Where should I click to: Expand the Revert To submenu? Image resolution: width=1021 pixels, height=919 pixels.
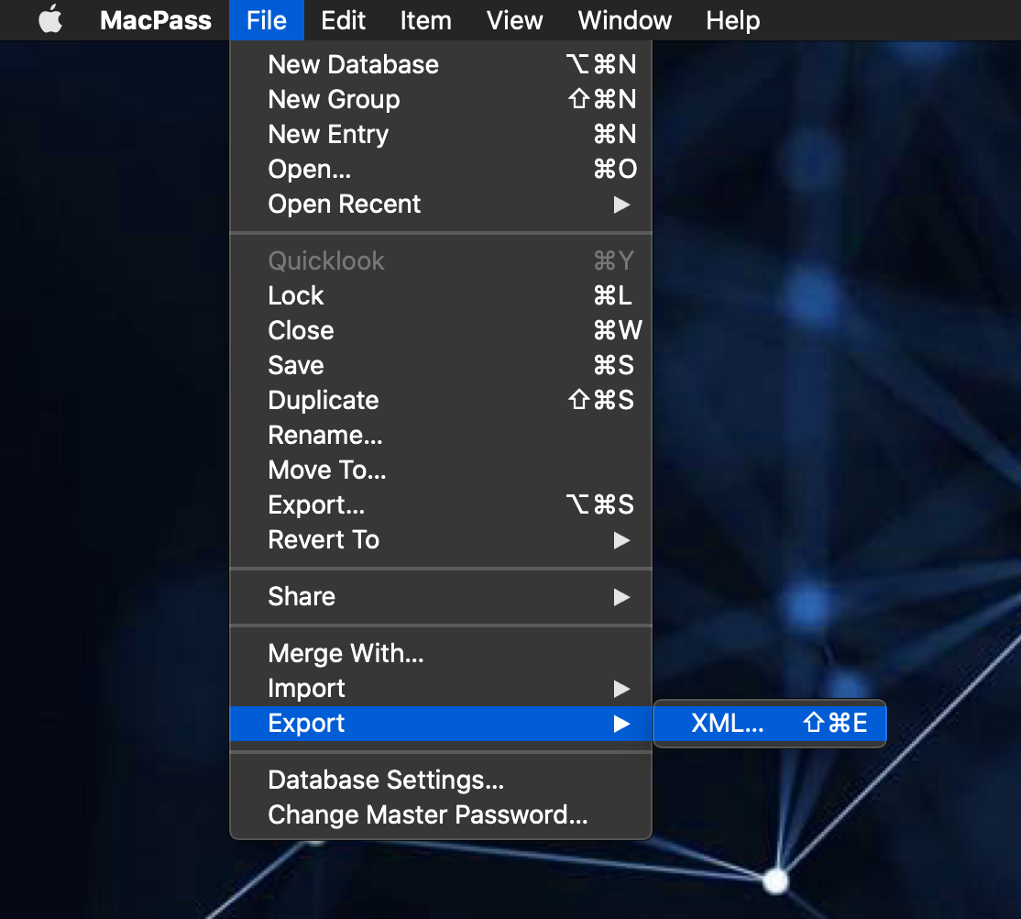324,539
